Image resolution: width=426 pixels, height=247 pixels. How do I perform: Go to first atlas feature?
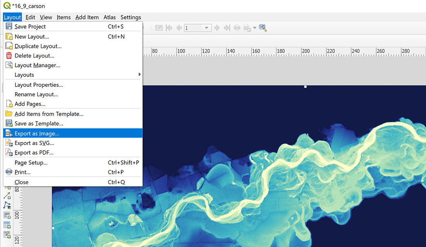click(169, 28)
